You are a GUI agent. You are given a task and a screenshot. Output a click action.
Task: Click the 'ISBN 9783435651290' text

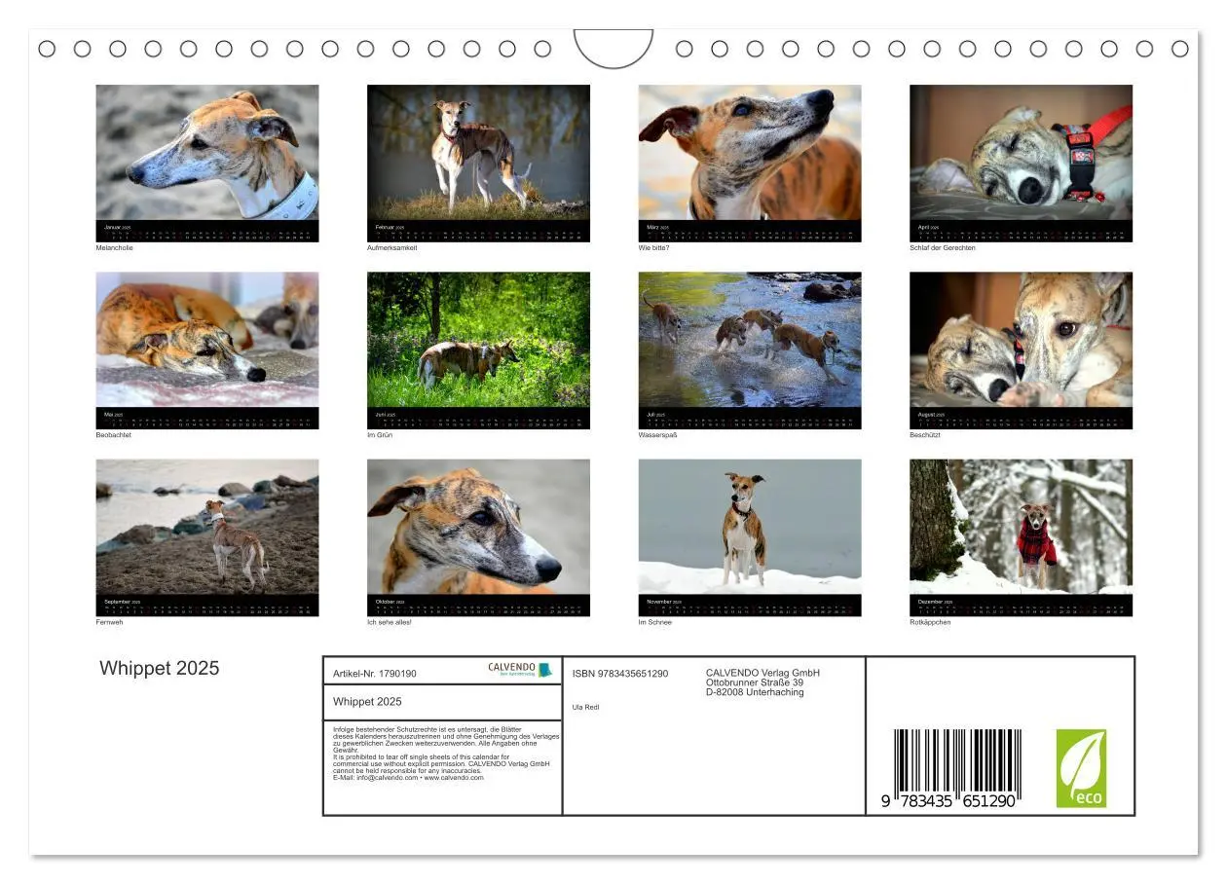(620, 674)
